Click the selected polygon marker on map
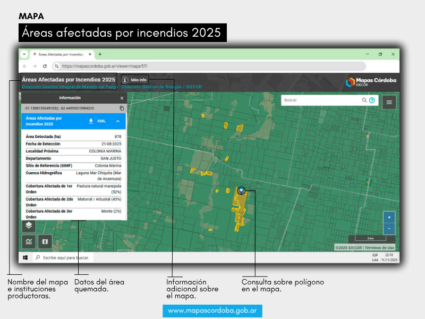Image resolution: width=425 pixels, height=319 pixels. pos(241,190)
